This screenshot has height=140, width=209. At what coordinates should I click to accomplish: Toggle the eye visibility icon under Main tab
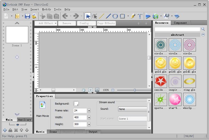pos(17,124)
